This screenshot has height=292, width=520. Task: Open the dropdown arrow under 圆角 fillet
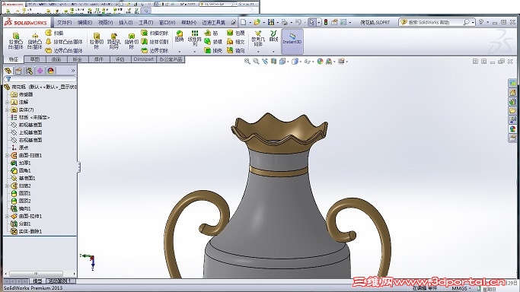(x=180, y=52)
